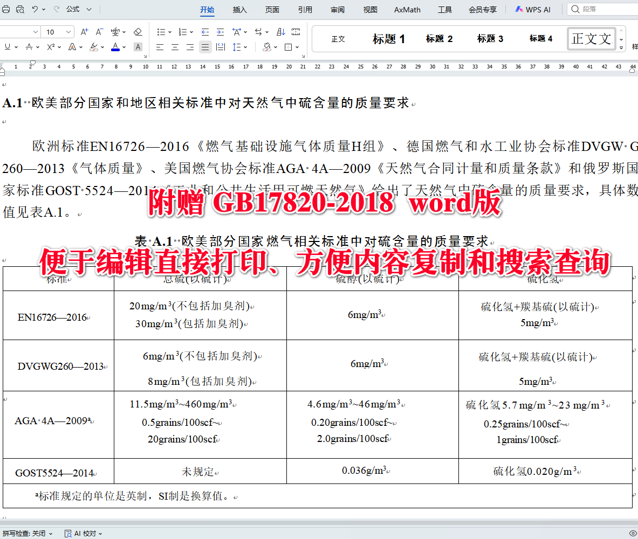638x539 pixels.
Task: Apply the 标题 1 style
Action: (x=388, y=38)
